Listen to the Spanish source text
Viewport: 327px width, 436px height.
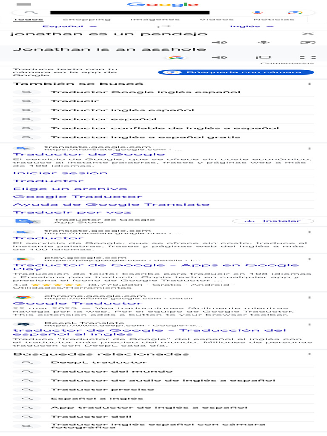pos(219,42)
